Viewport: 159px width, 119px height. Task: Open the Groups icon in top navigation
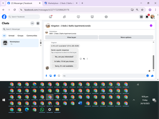click(x=106, y=17)
